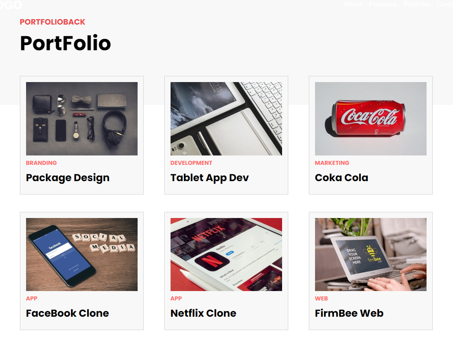The height and width of the screenshot is (346, 453).
Task: Go to the Features nav item
Action: (x=383, y=4)
